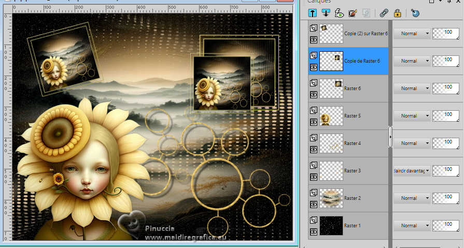464x248 pixels.
Task: Click the raster type icon of Raster 6
Action: point(313,83)
